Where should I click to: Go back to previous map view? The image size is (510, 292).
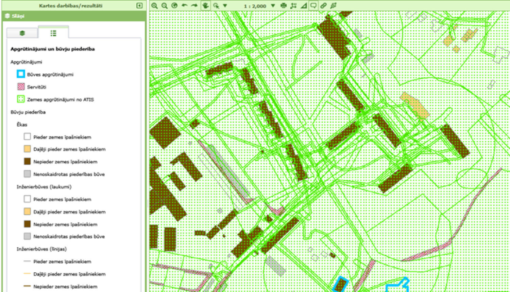point(184,6)
